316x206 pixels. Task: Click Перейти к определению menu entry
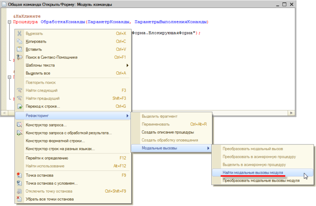click(45, 158)
